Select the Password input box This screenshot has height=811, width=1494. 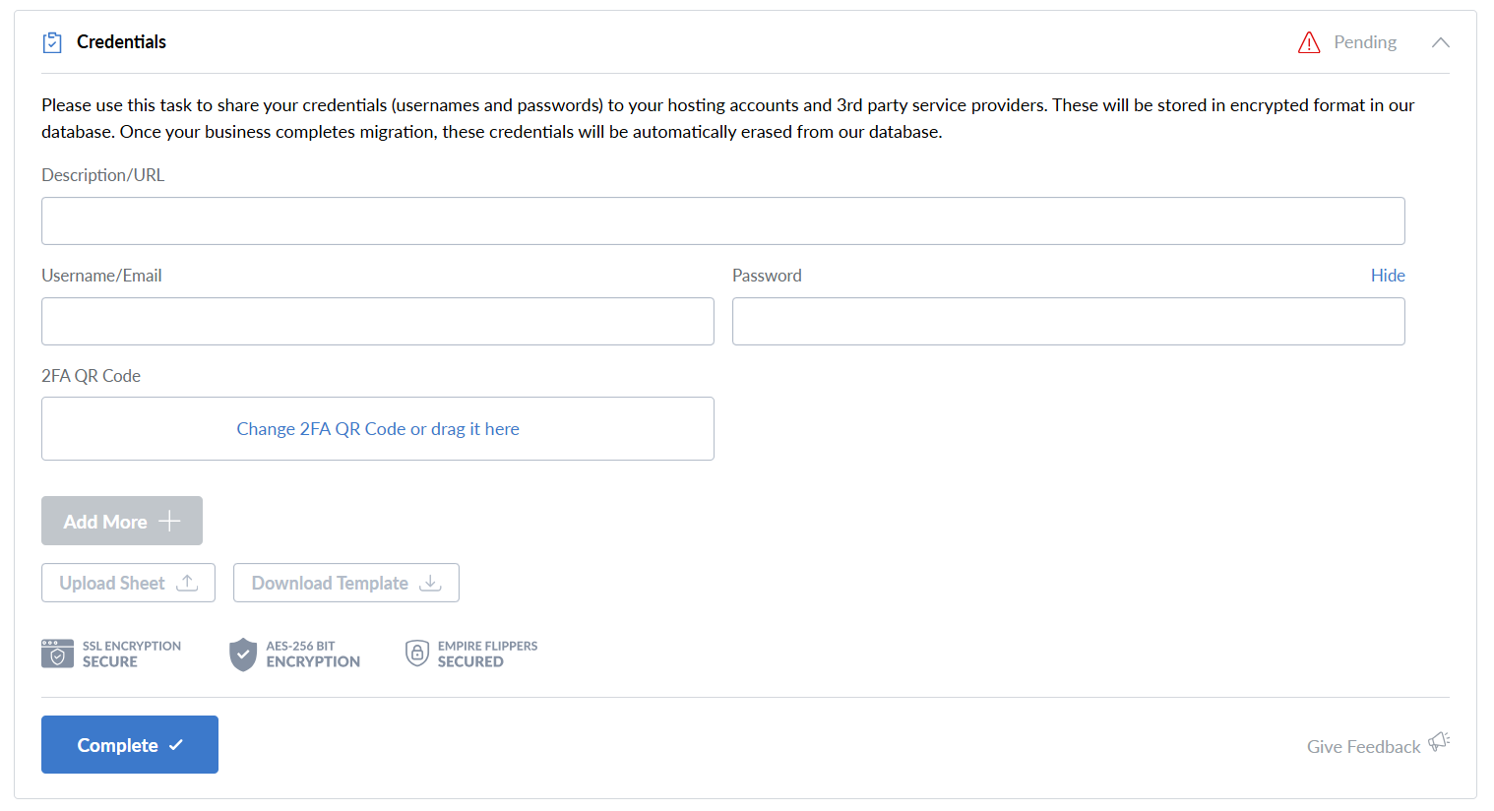pyautogui.click(x=1068, y=322)
